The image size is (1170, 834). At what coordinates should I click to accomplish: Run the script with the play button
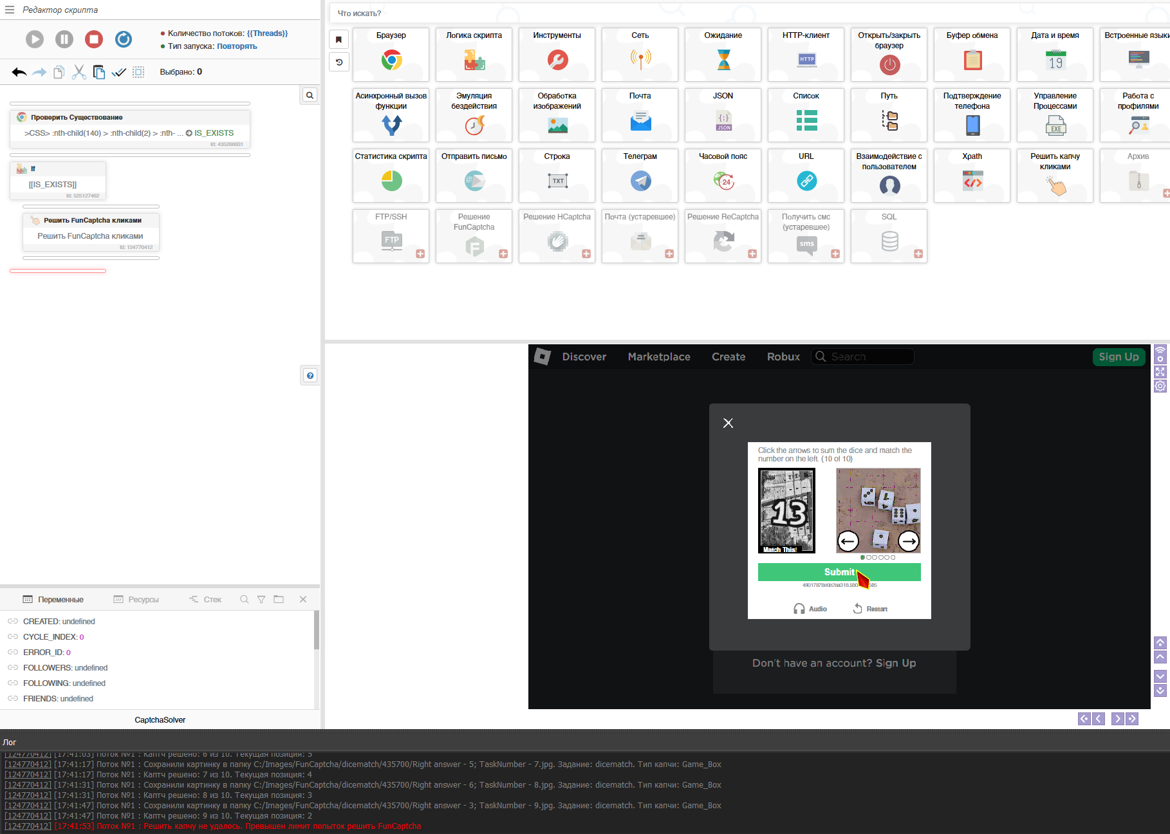tap(35, 39)
